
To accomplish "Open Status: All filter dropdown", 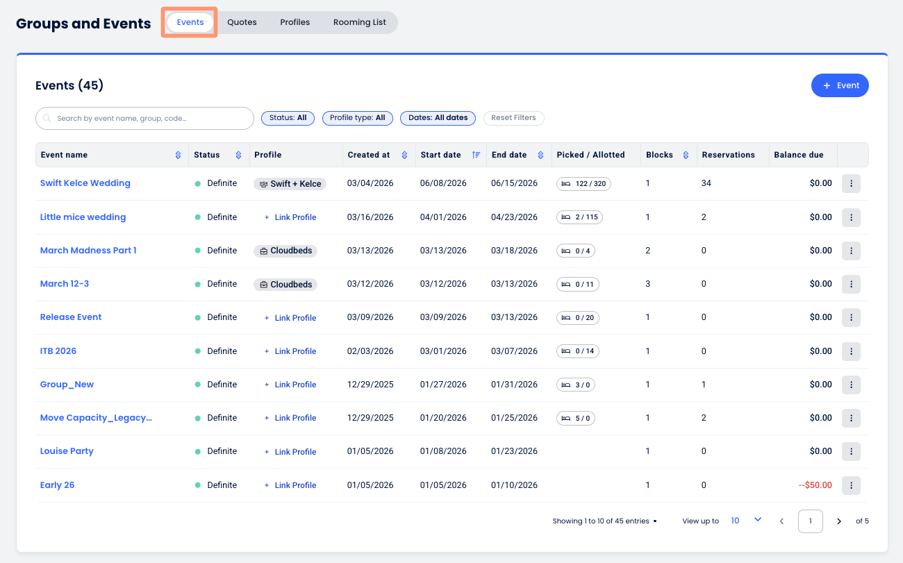I will (288, 118).
